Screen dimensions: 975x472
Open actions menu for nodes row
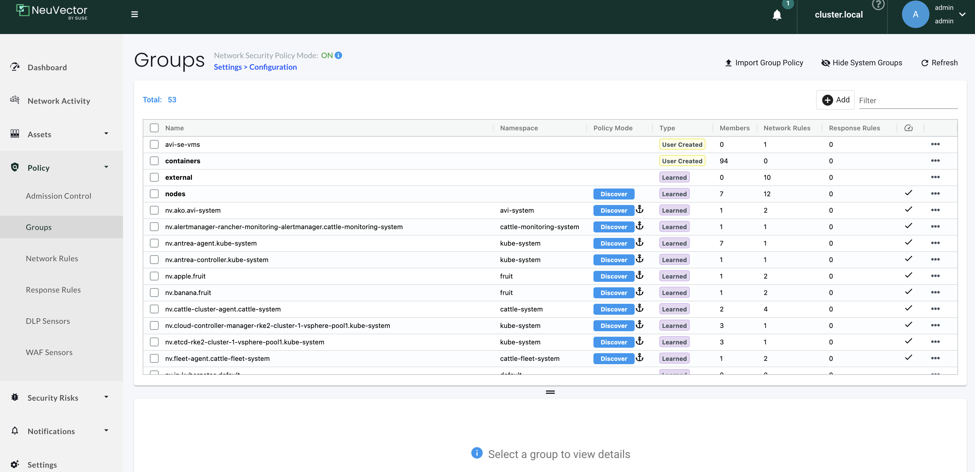[935, 193]
